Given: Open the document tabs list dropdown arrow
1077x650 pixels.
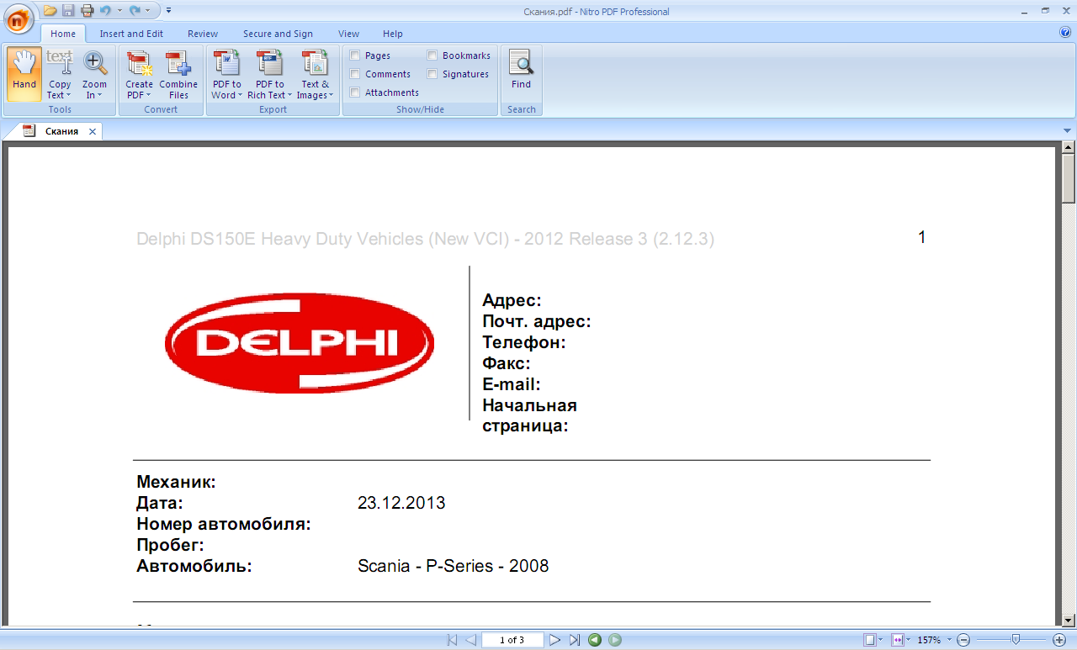Looking at the screenshot, I should [x=1068, y=131].
